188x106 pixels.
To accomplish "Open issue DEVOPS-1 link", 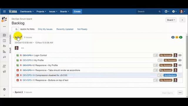I will (x=28, y=55).
